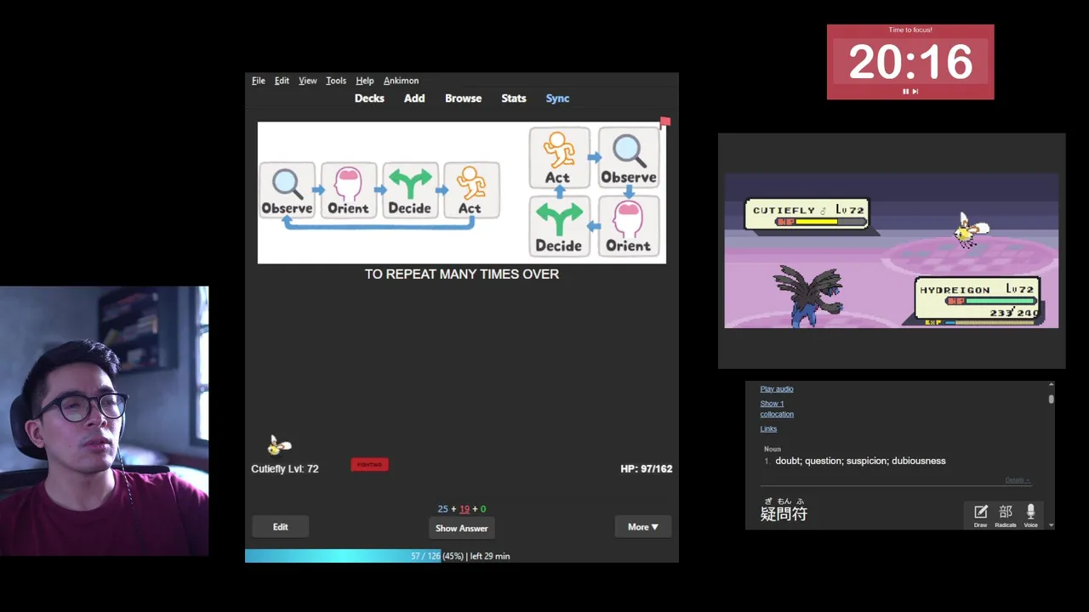
Task: Open the Tools menu in Anki
Action: [336, 81]
